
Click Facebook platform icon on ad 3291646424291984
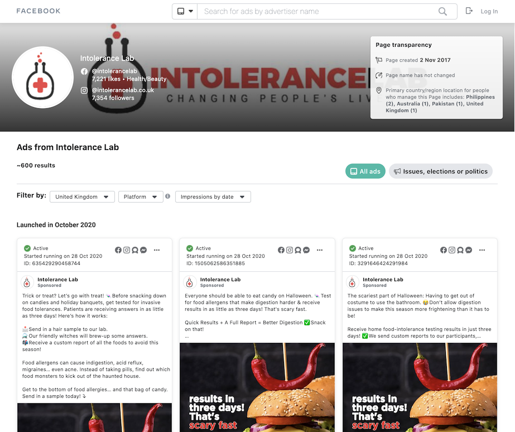(444, 250)
